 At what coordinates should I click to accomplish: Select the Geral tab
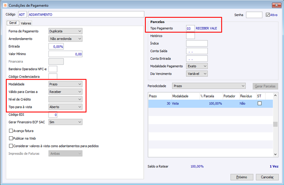tap(13, 23)
